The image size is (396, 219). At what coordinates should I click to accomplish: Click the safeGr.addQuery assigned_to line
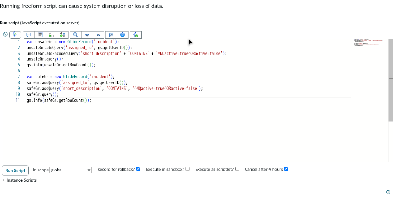coord(77,83)
